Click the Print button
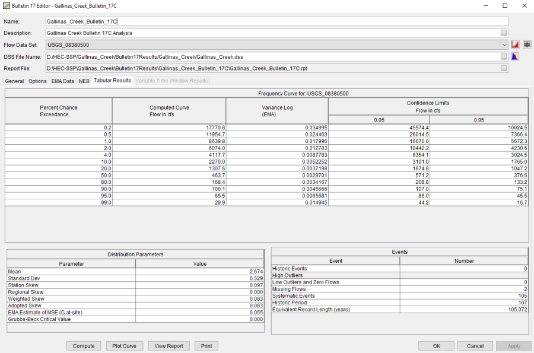 206,346
